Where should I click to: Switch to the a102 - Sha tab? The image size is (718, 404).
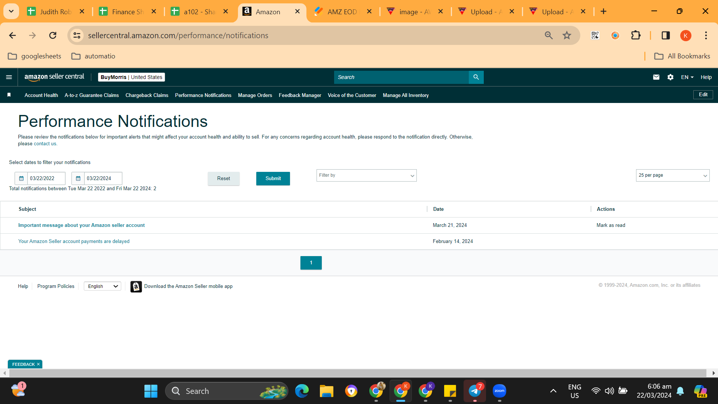click(199, 12)
